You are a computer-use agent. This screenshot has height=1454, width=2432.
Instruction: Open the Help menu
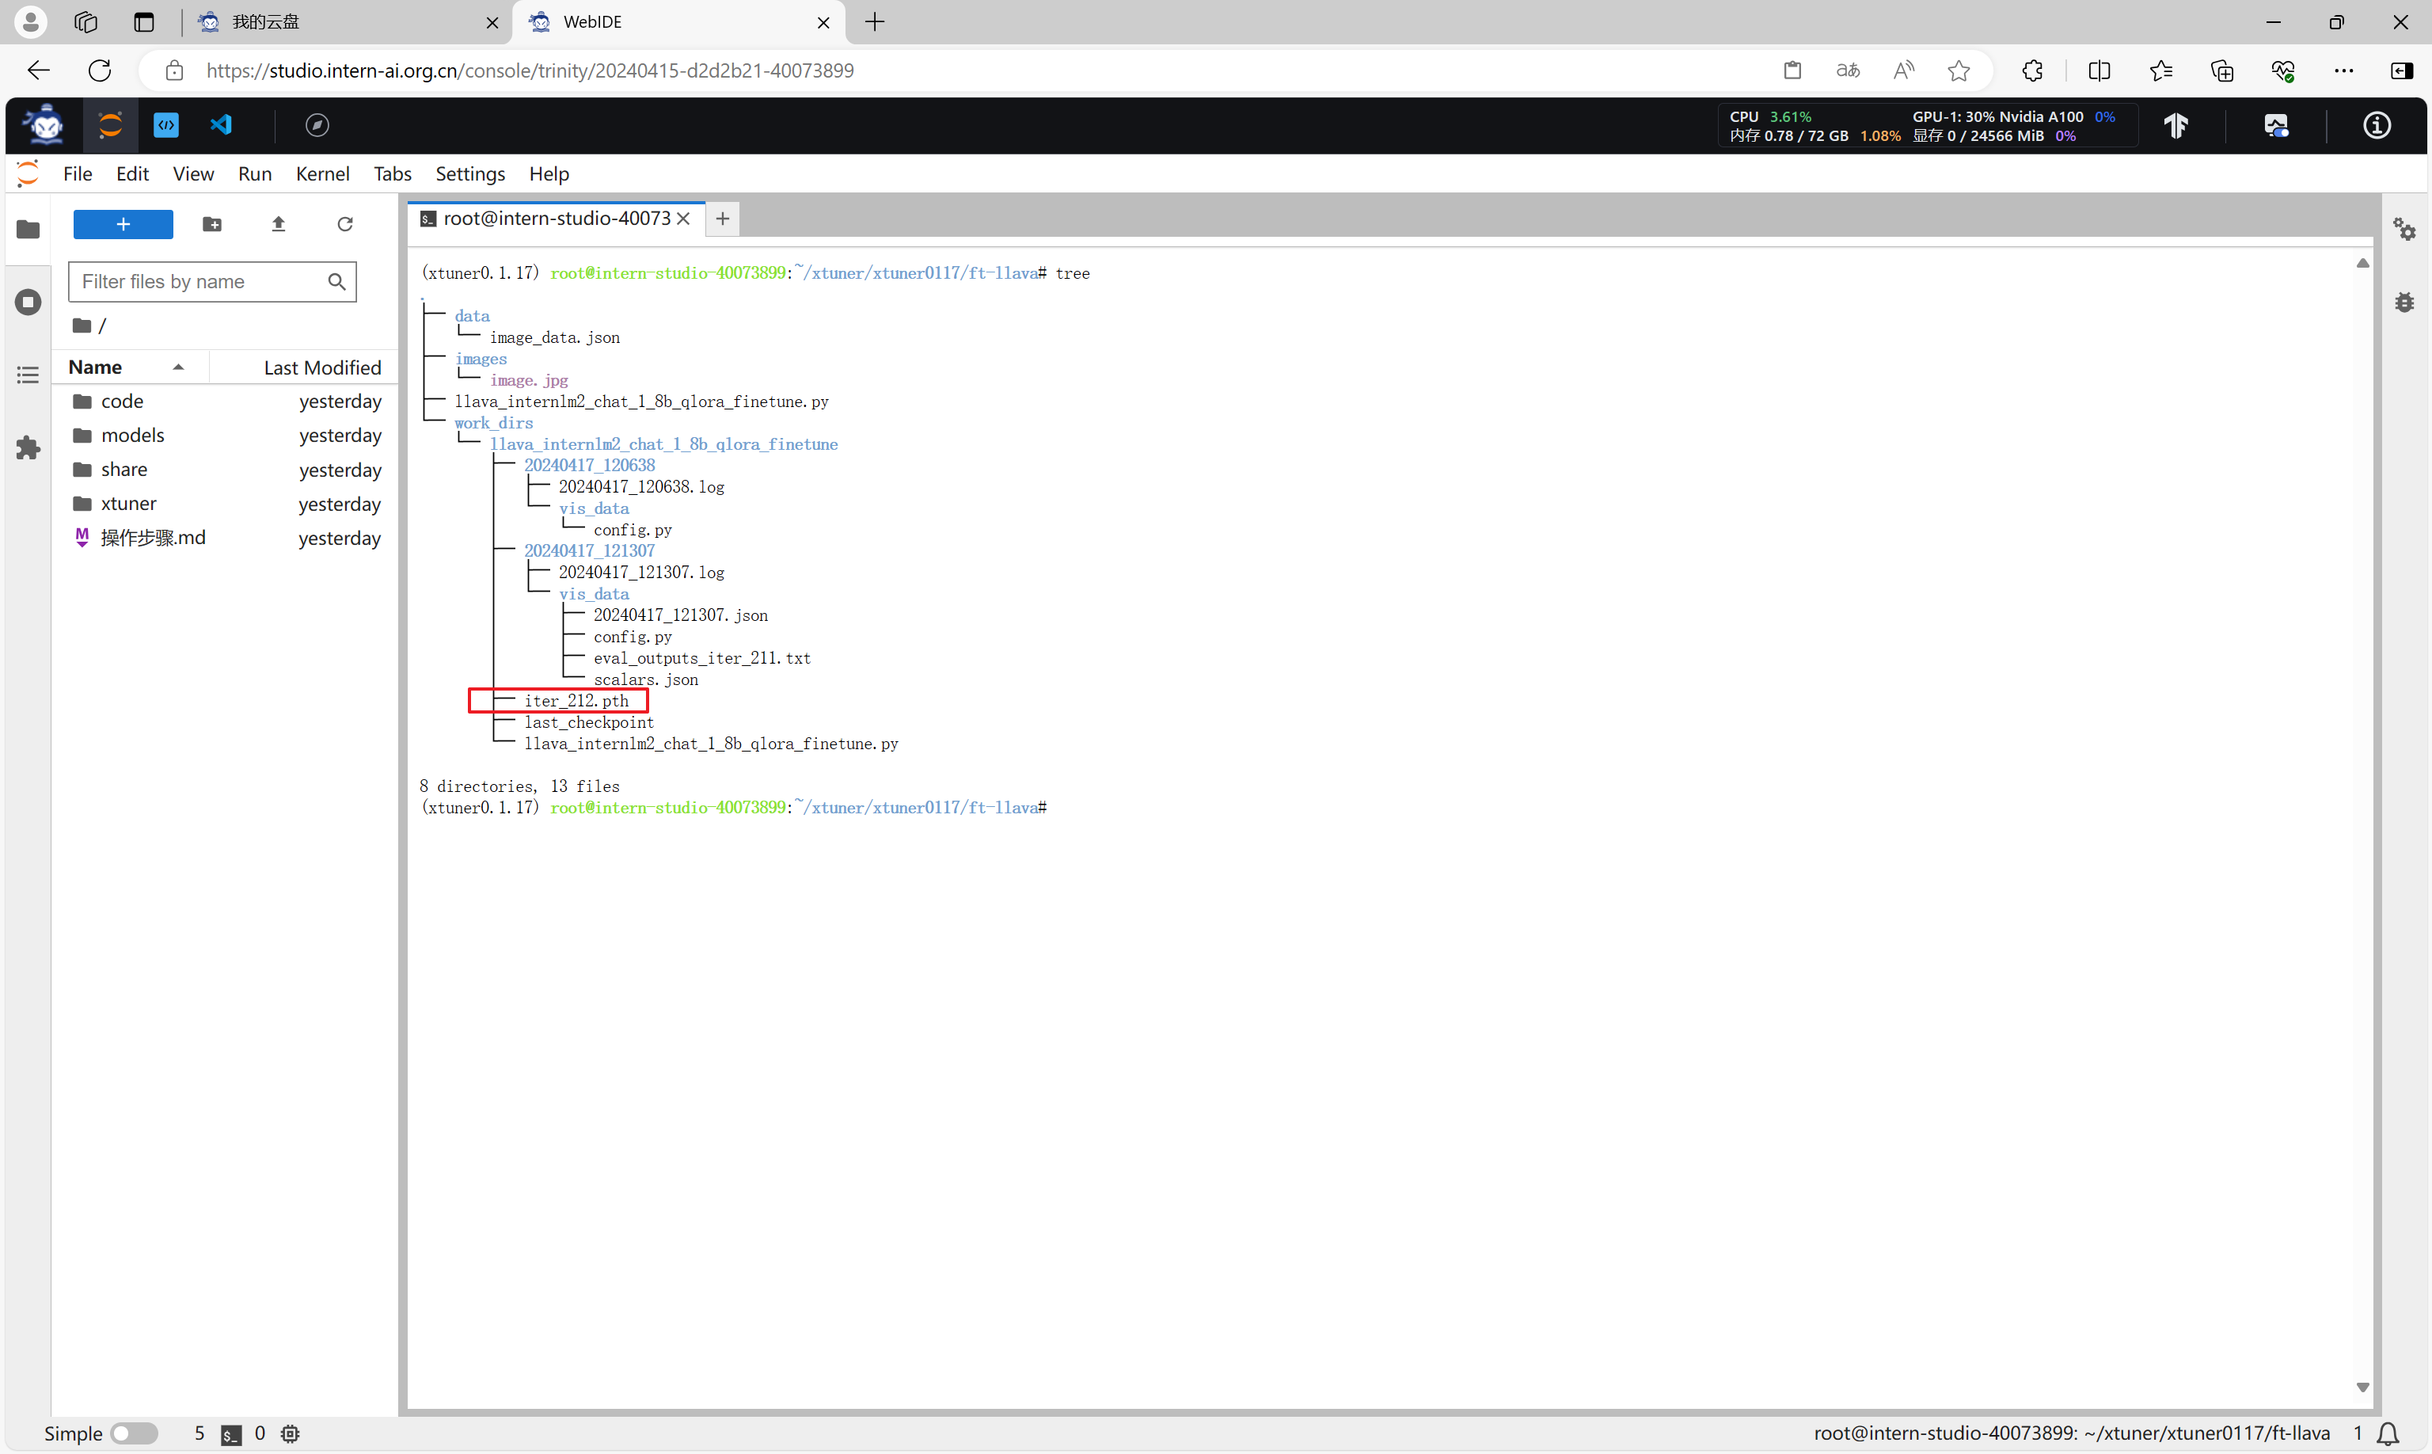(549, 173)
